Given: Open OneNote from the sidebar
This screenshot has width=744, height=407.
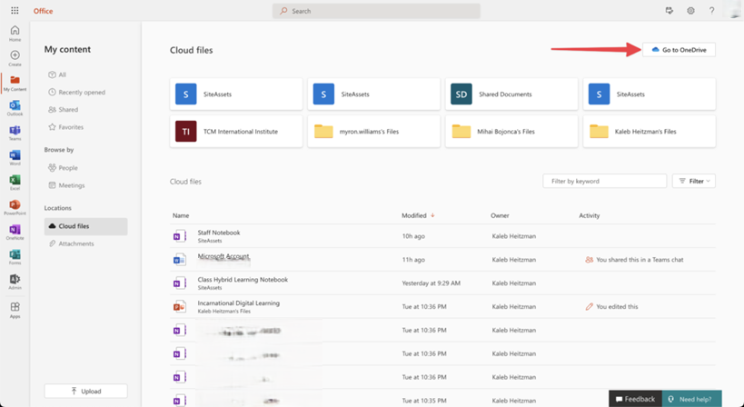Looking at the screenshot, I should click(x=15, y=232).
